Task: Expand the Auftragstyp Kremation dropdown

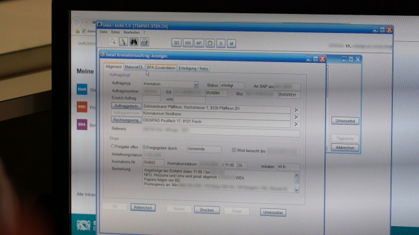Action: point(196,84)
